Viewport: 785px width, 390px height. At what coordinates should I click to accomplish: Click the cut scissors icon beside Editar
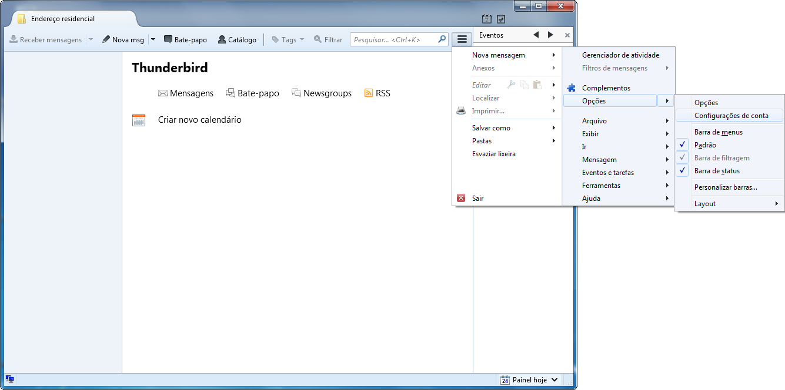pos(511,85)
